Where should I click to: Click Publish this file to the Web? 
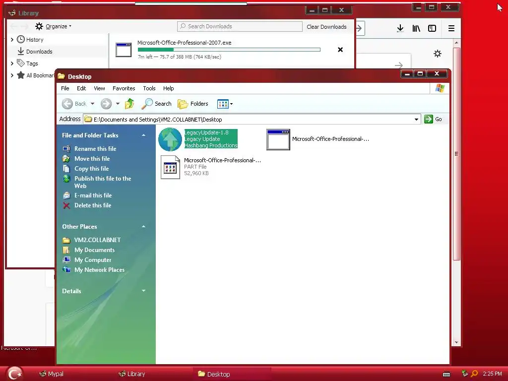[102, 182]
